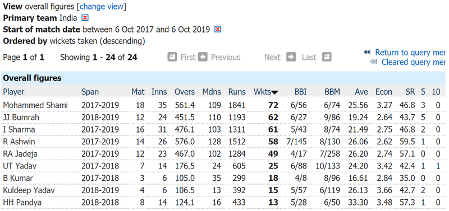
Task: Select the Mohammed Shami row
Action: tap(223, 105)
